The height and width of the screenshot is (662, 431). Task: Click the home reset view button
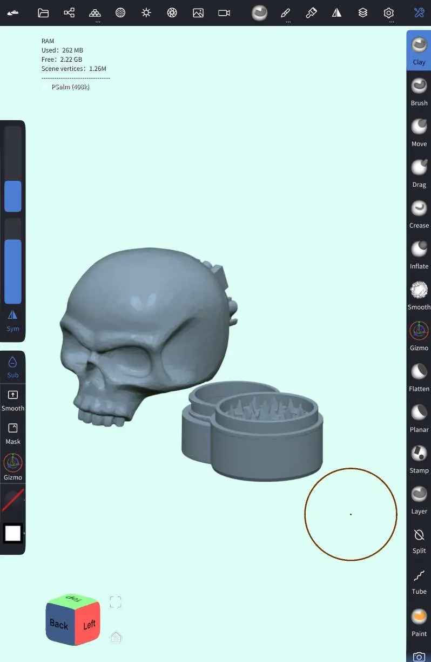116,637
